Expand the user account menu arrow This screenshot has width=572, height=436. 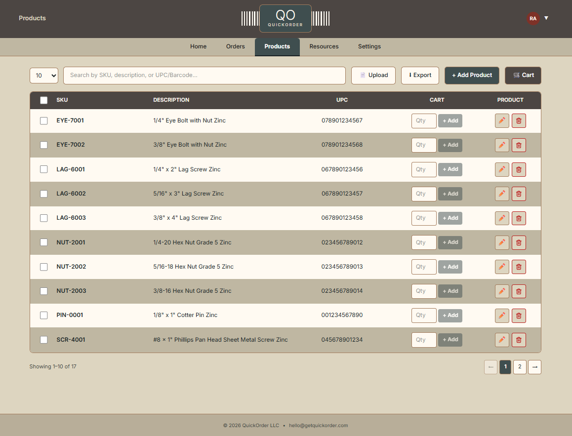tap(546, 18)
